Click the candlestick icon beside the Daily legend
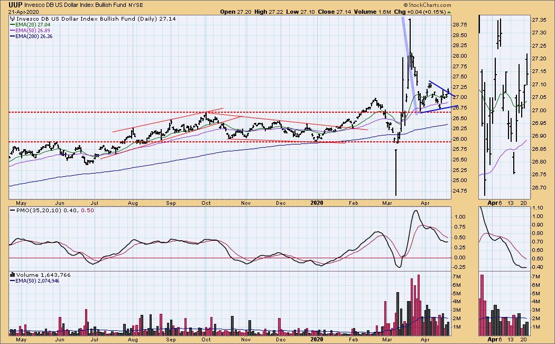 click(13, 19)
